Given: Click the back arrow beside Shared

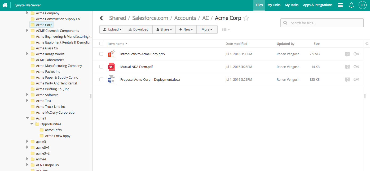Looking at the screenshot, I should point(101,18).
